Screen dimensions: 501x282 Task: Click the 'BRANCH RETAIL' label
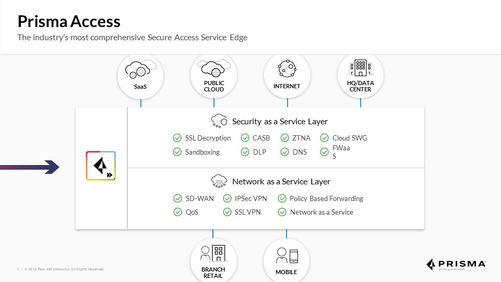pyautogui.click(x=213, y=273)
